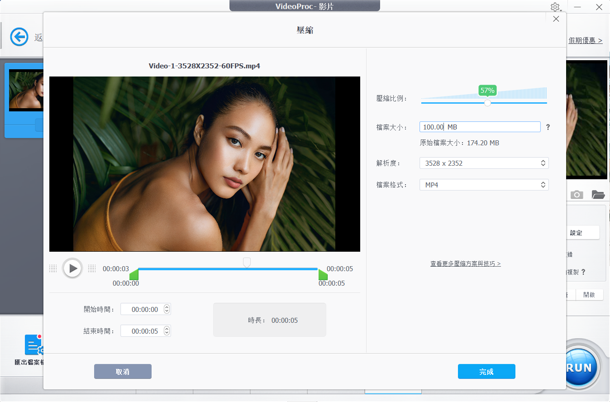The width and height of the screenshot is (610, 402).
Task: Open the output folder icon
Action: (x=598, y=195)
